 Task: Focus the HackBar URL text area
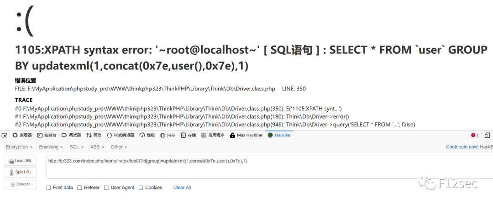(270, 167)
